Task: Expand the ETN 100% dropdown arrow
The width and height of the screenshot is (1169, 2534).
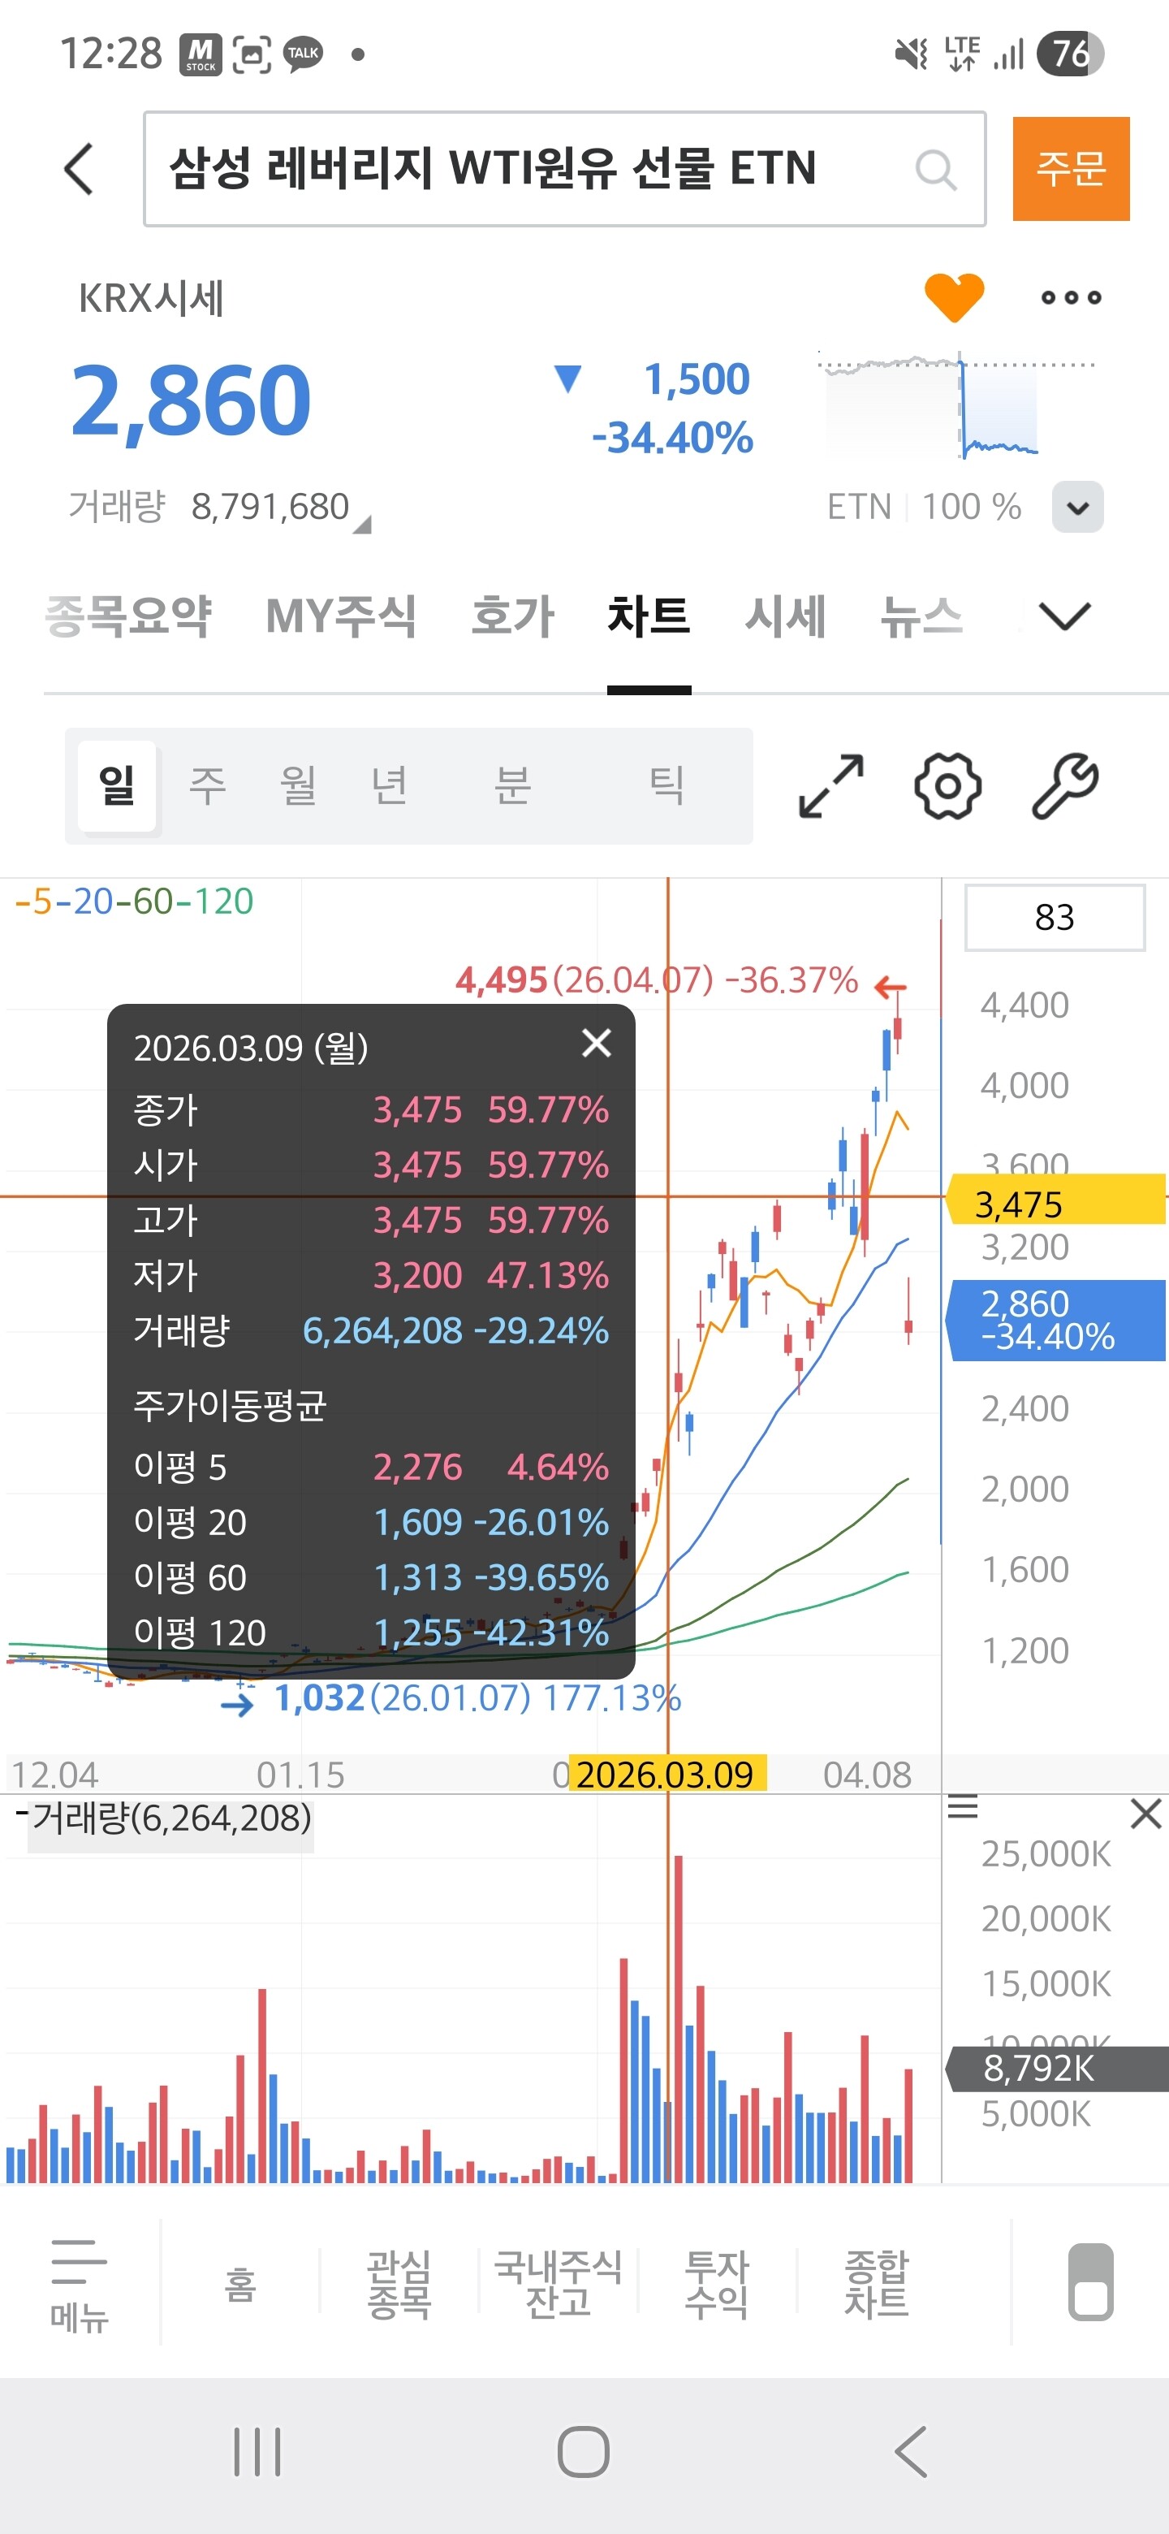Action: pyautogui.click(x=1076, y=508)
